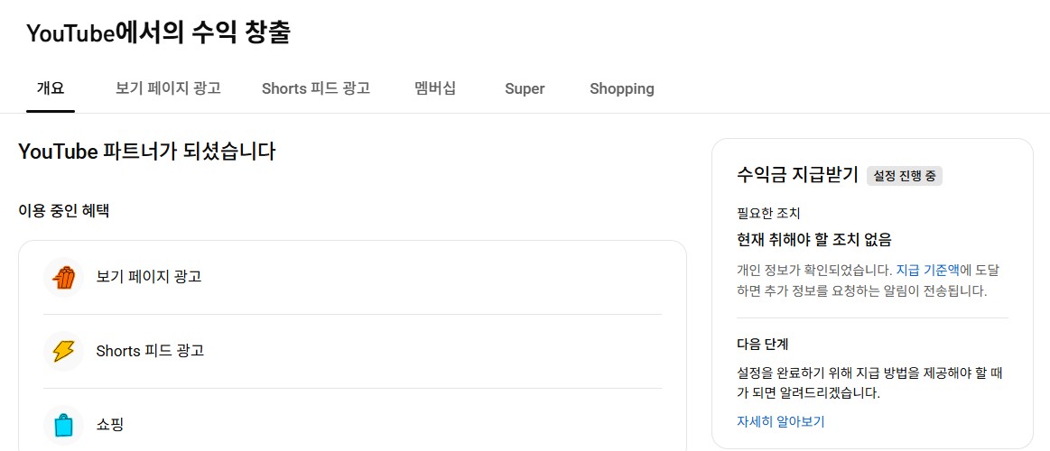1050x451 pixels.
Task: Switch to the Shopping tab
Action: click(x=622, y=88)
